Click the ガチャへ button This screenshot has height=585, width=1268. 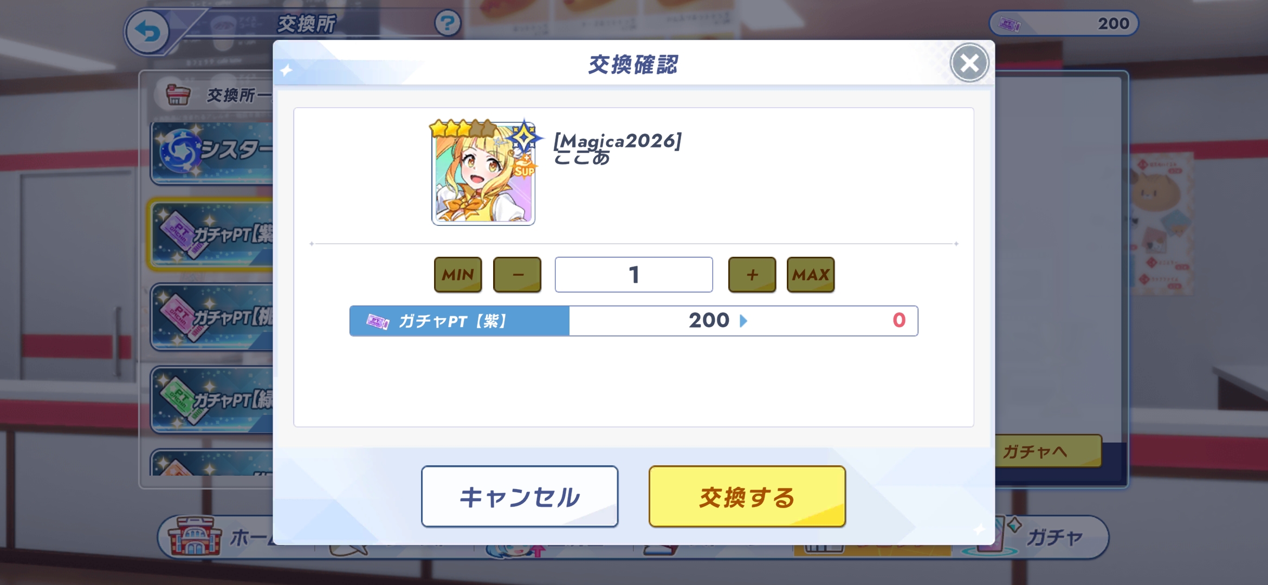(1048, 451)
